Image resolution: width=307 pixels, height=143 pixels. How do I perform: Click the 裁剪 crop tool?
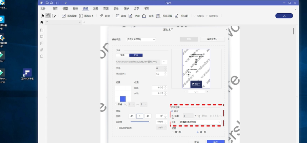tap(121, 16)
